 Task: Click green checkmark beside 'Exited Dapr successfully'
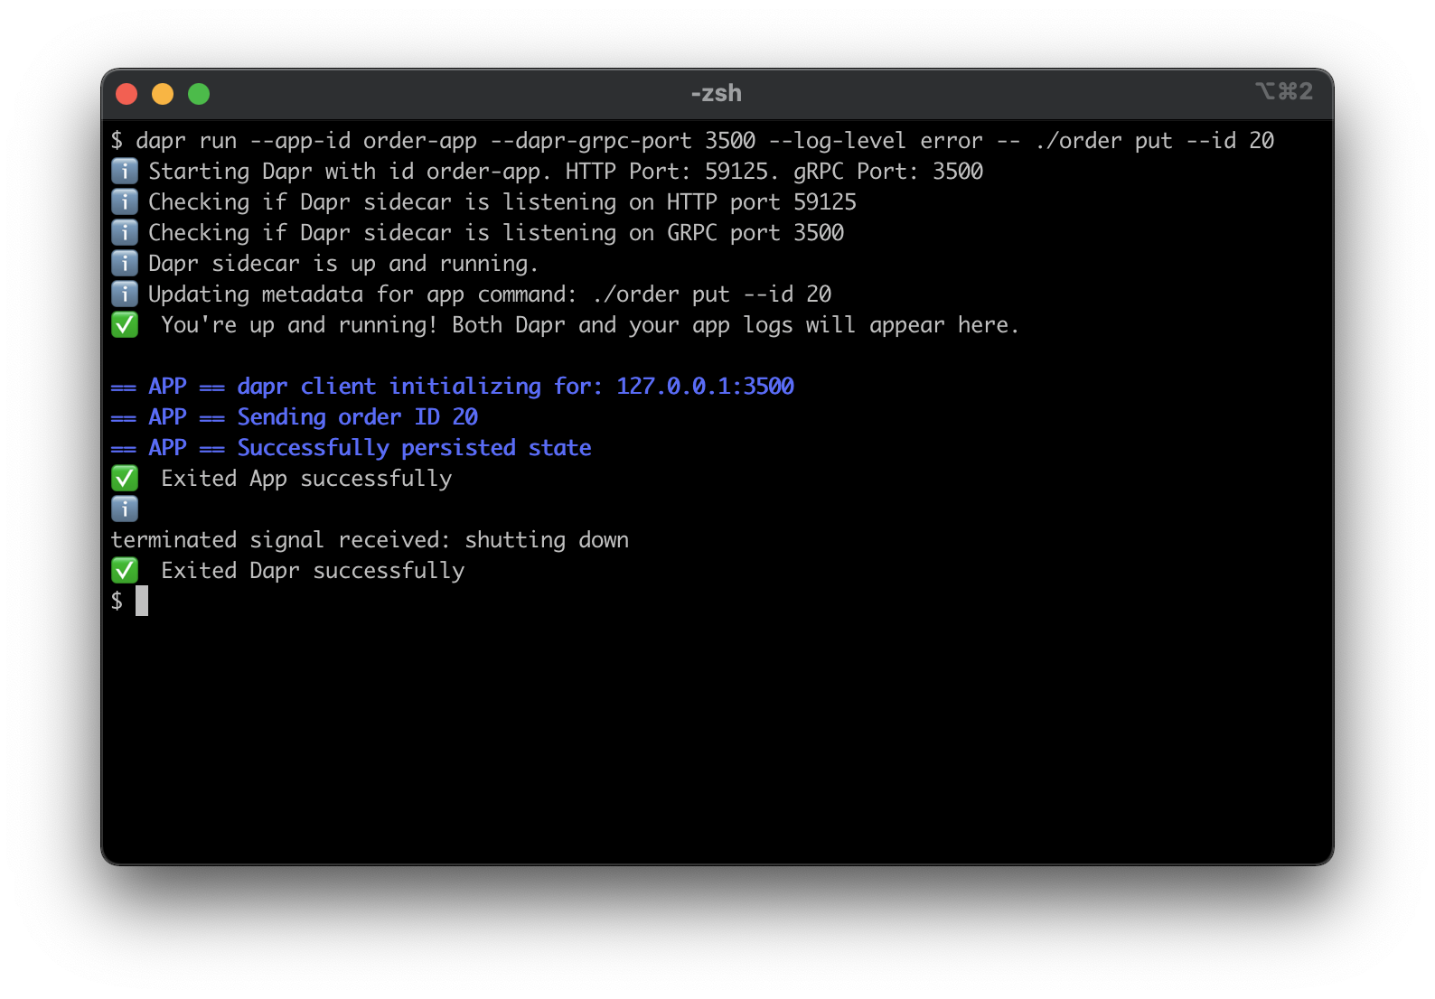pos(125,570)
